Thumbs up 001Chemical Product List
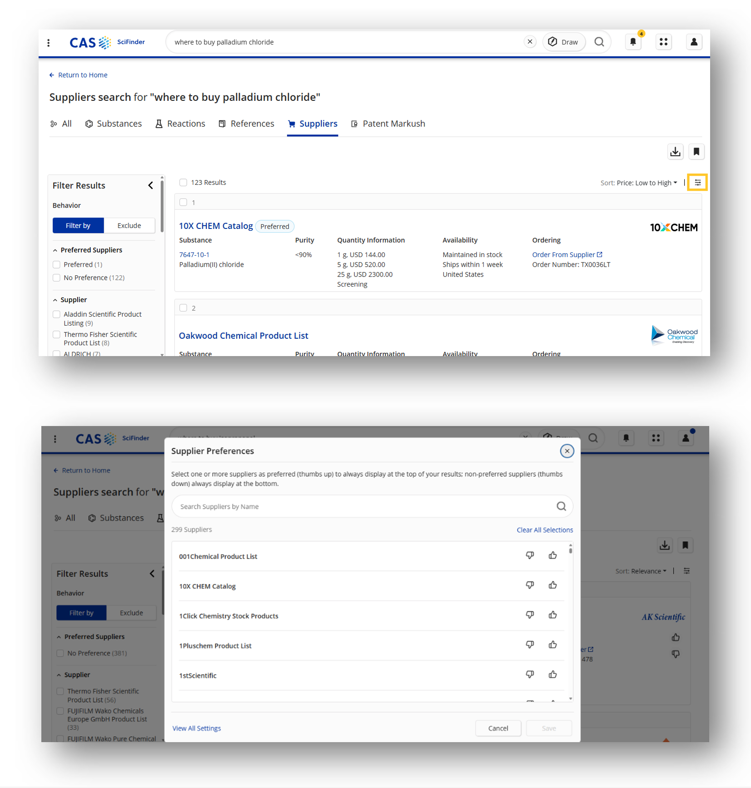 click(552, 555)
